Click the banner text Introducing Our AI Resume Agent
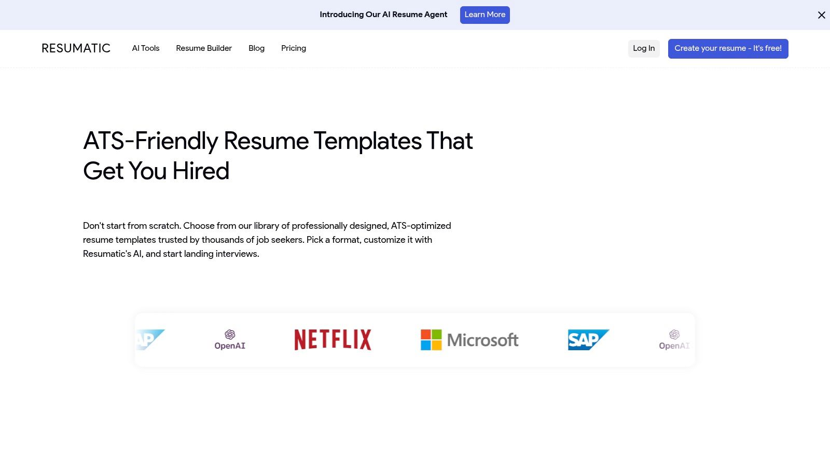830x467 pixels. pyautogui.click(x=383, y=15)
